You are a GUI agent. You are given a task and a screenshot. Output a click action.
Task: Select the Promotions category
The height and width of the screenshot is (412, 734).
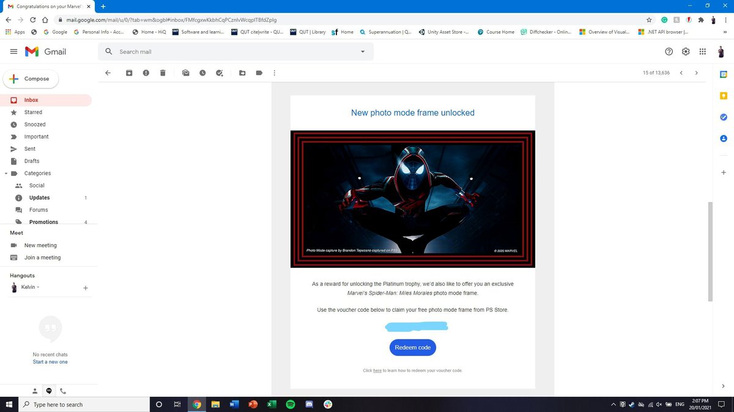(43, 222)
